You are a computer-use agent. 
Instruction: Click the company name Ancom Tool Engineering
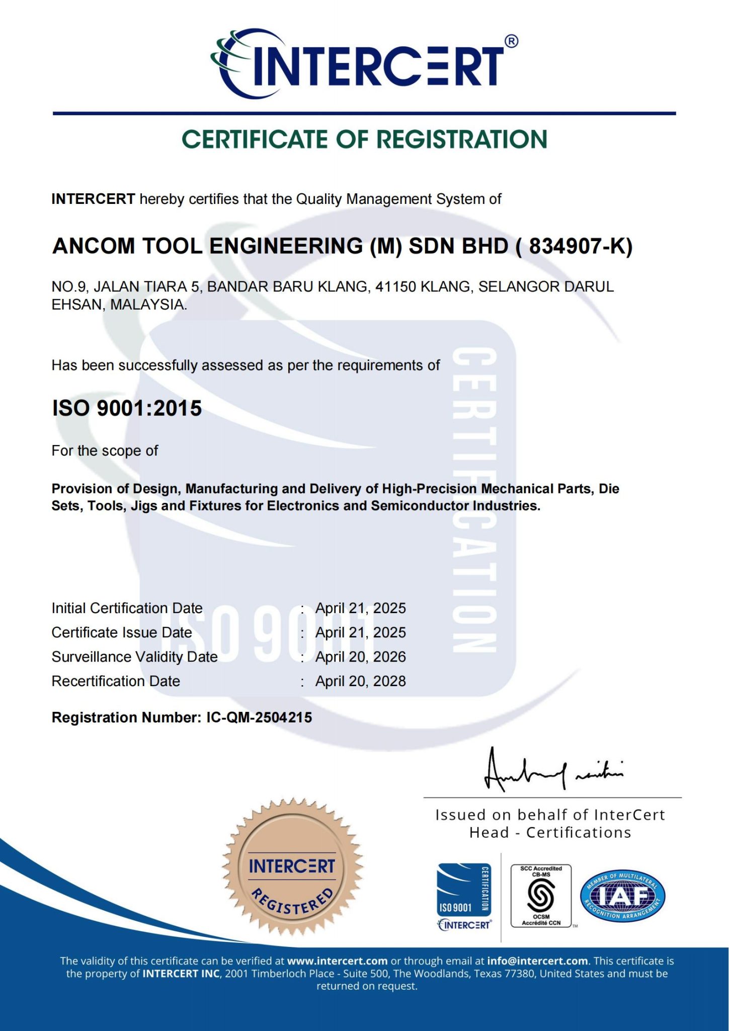tap(342, 246)
